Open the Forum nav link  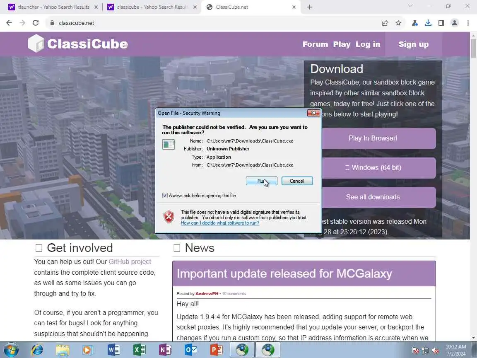tap(315, 44)
